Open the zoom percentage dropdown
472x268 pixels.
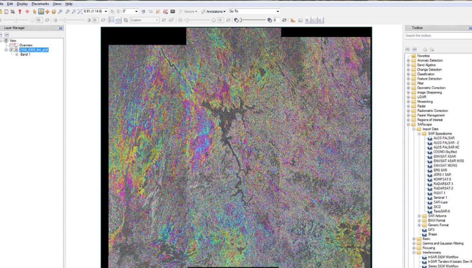pyautogui.click(x=106, y=11)
